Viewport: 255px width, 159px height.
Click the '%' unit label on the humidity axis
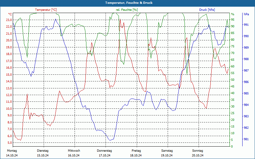tap(233, 14)
